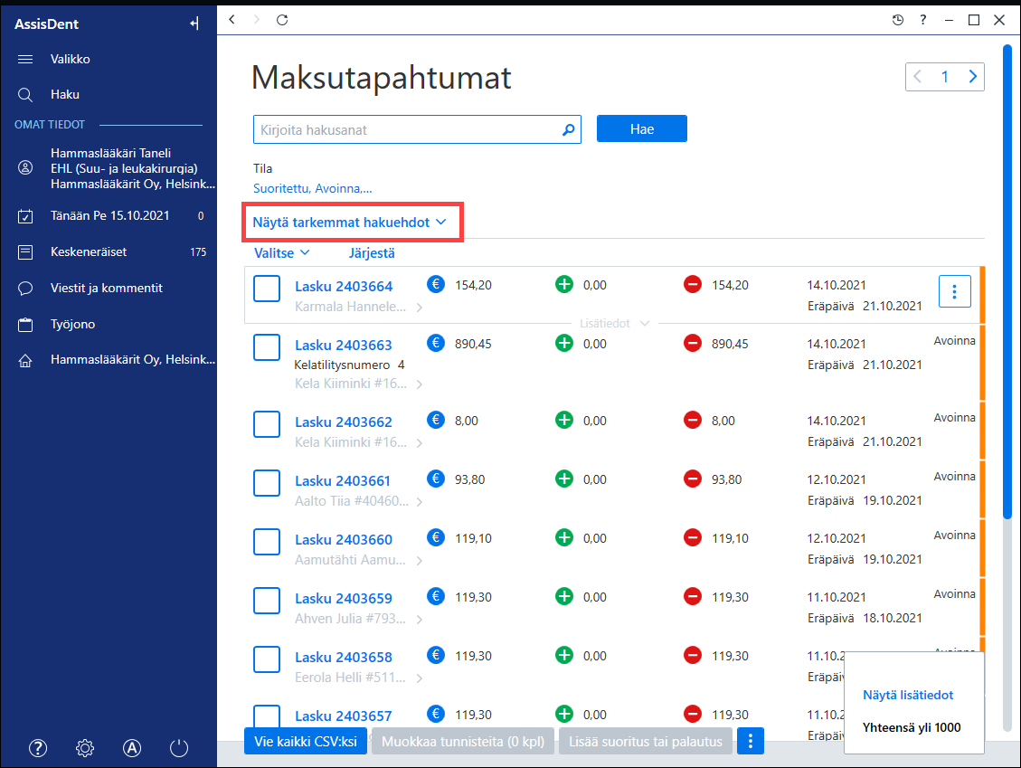Click the three-dot button in the bottom toolbar
Screen dimensions: 1021x768
[750, 741]
